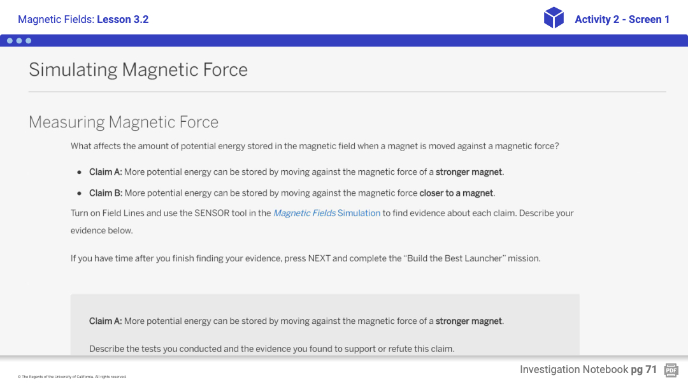Click the middle dot in the blue bar
This screenshot has height=387, width=688.
coord(19,41)
